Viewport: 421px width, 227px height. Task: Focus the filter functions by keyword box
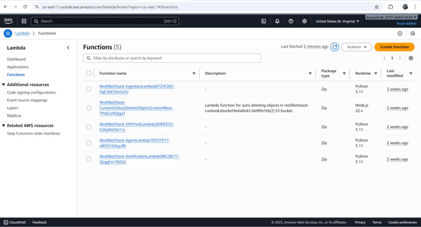point(172,58)
